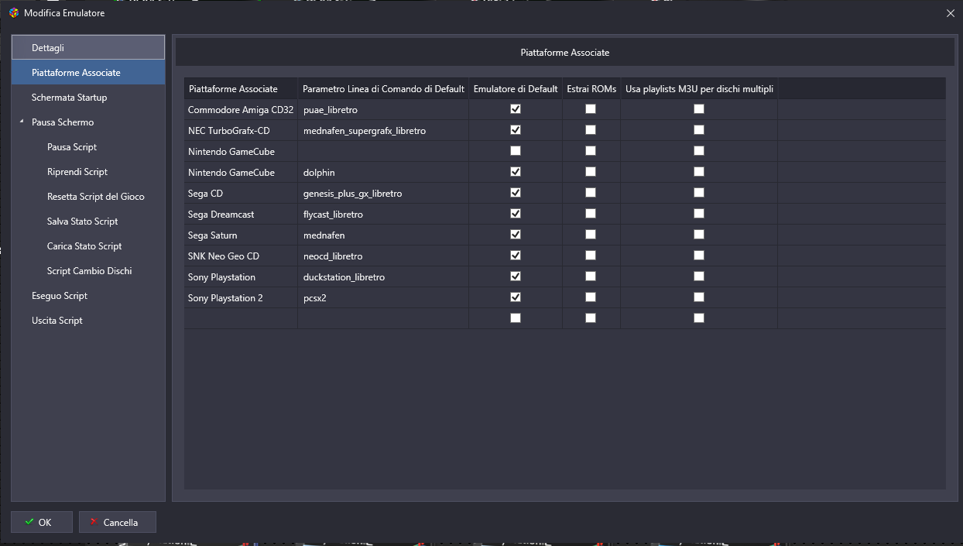
Task: Enable M3U playlists for Sega Saturn
Action: (699, 235)
